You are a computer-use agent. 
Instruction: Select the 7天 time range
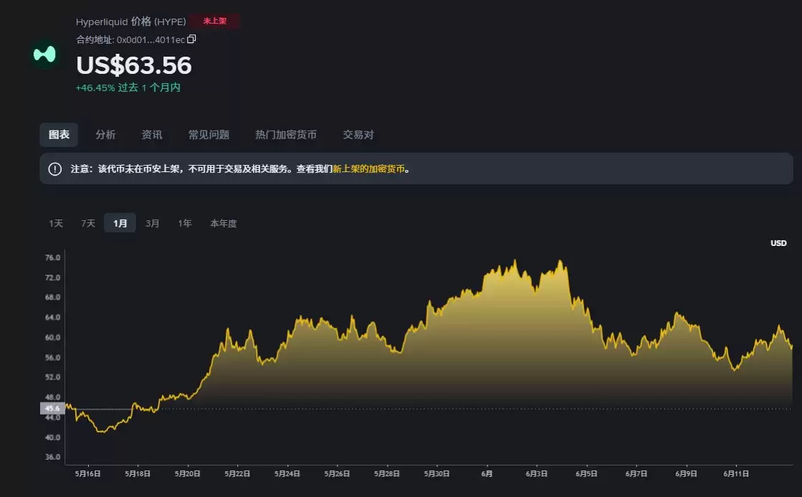88,223
